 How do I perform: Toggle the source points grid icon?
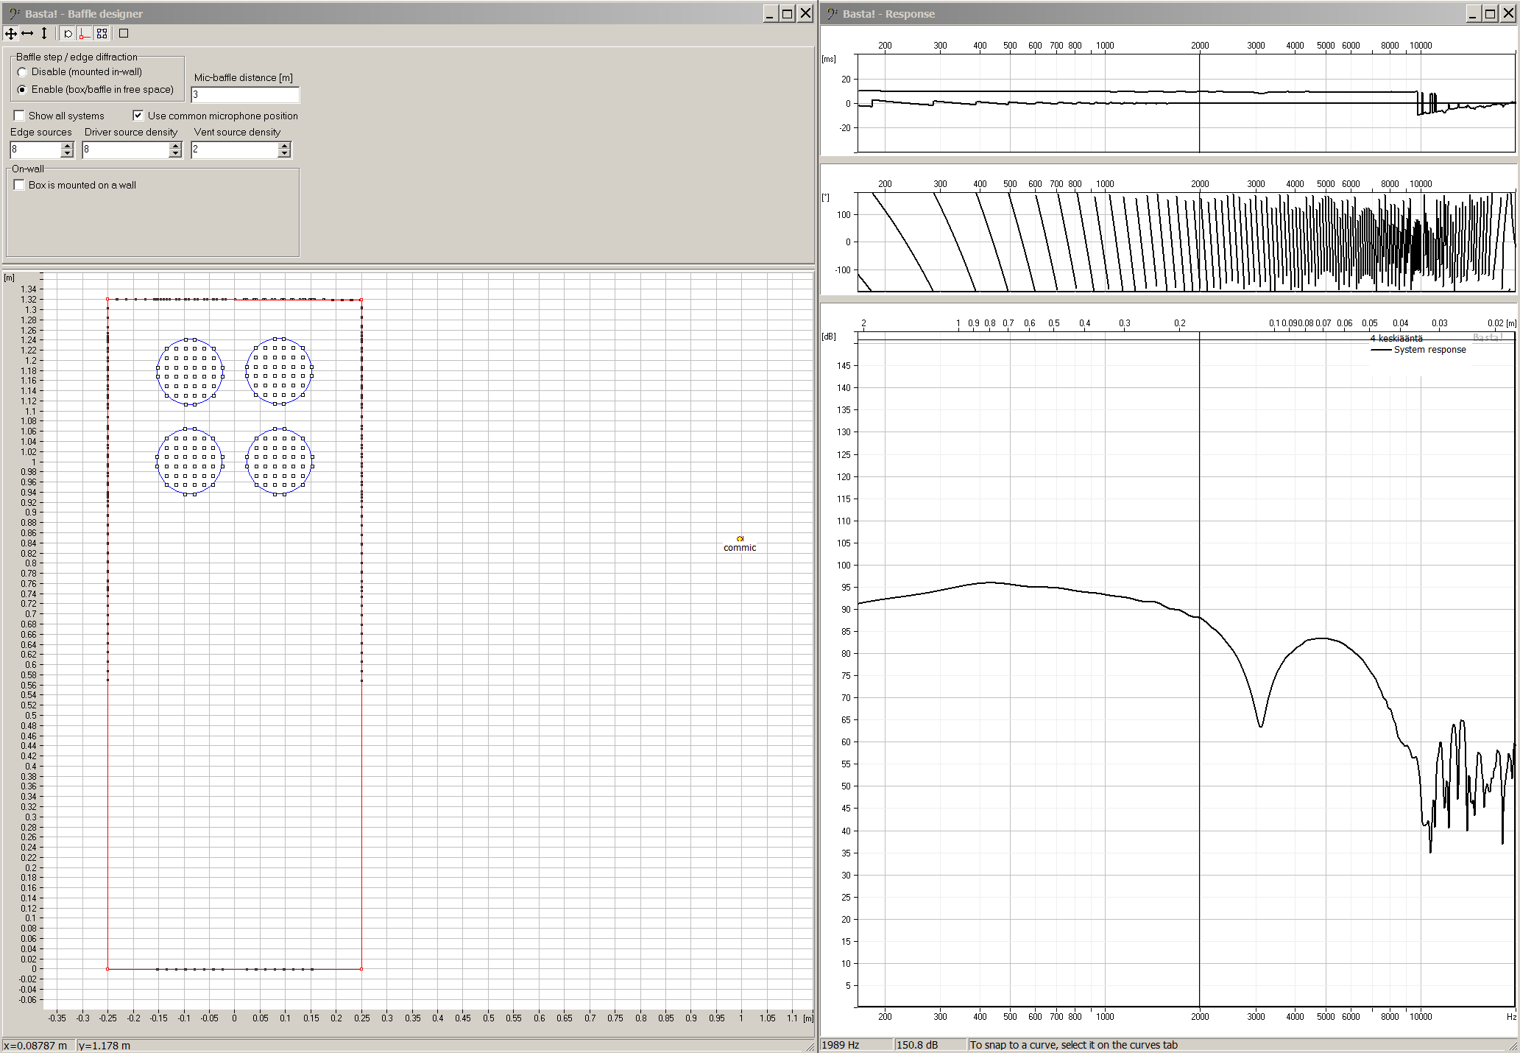click(x=102, y=33)
